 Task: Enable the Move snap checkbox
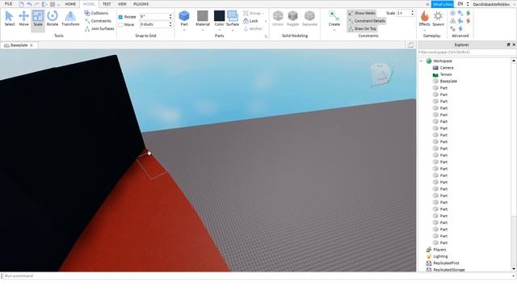(x=120, y=25)
